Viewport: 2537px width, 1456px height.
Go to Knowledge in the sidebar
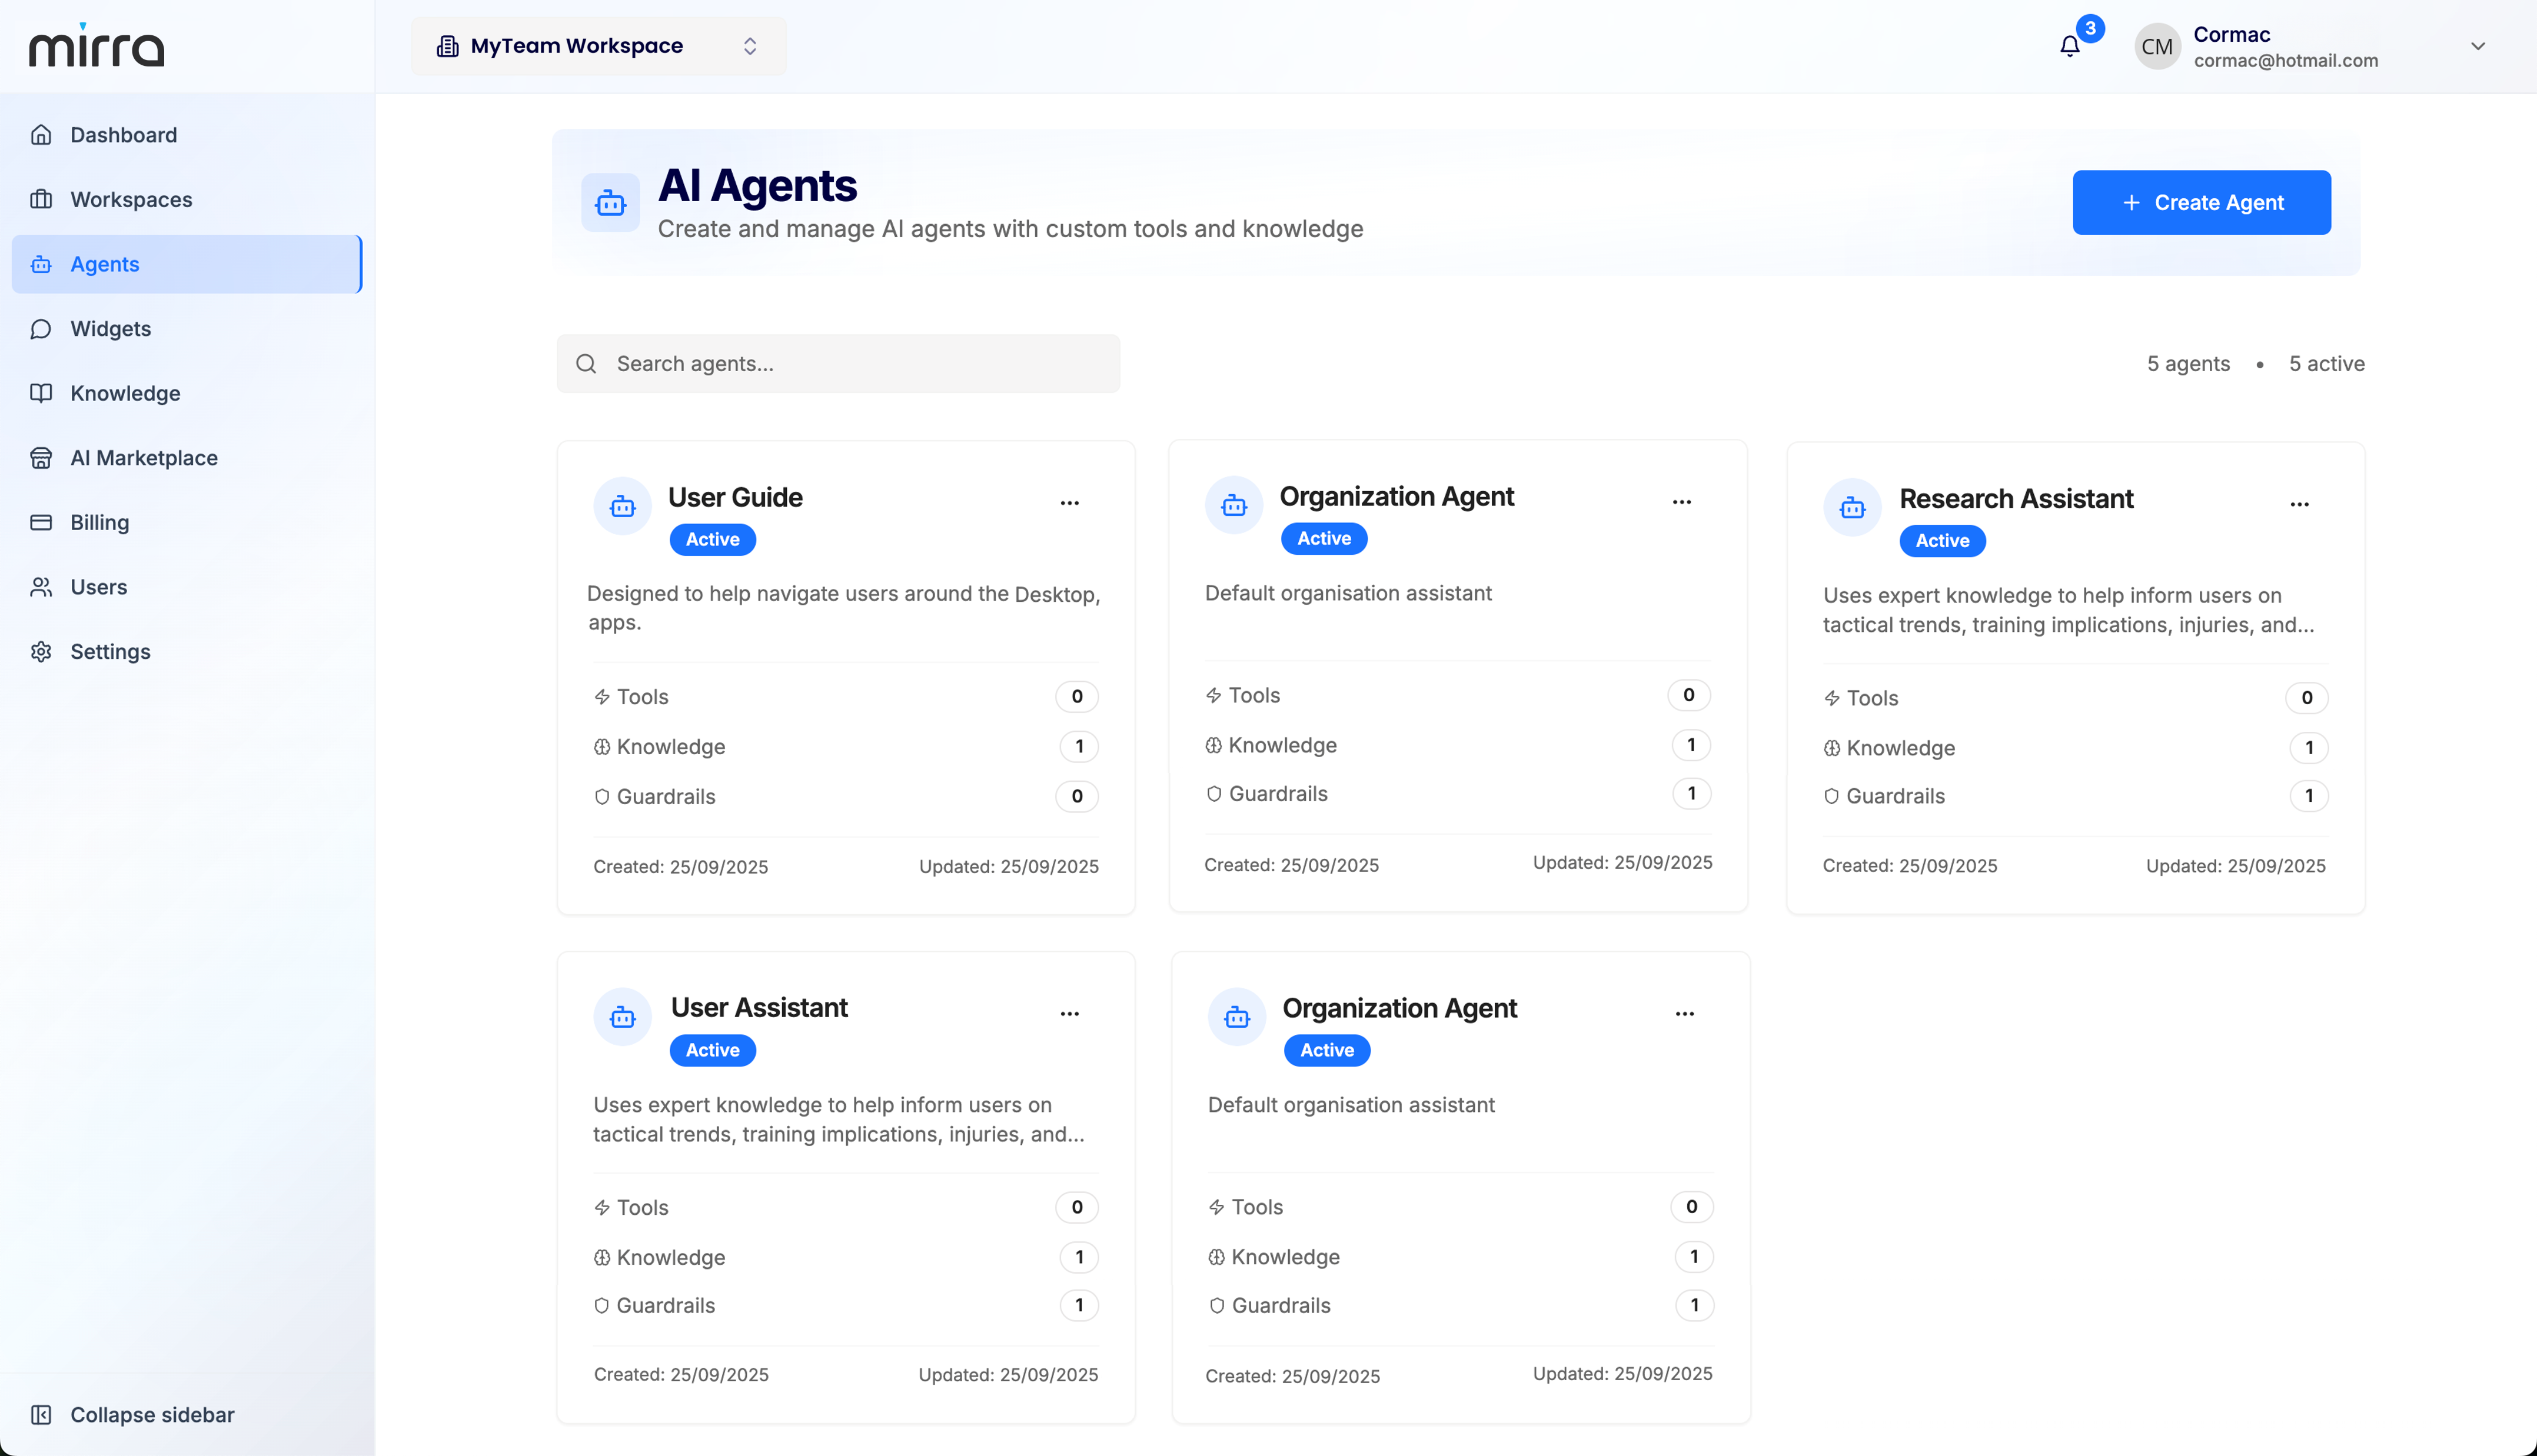pos(125,393)
